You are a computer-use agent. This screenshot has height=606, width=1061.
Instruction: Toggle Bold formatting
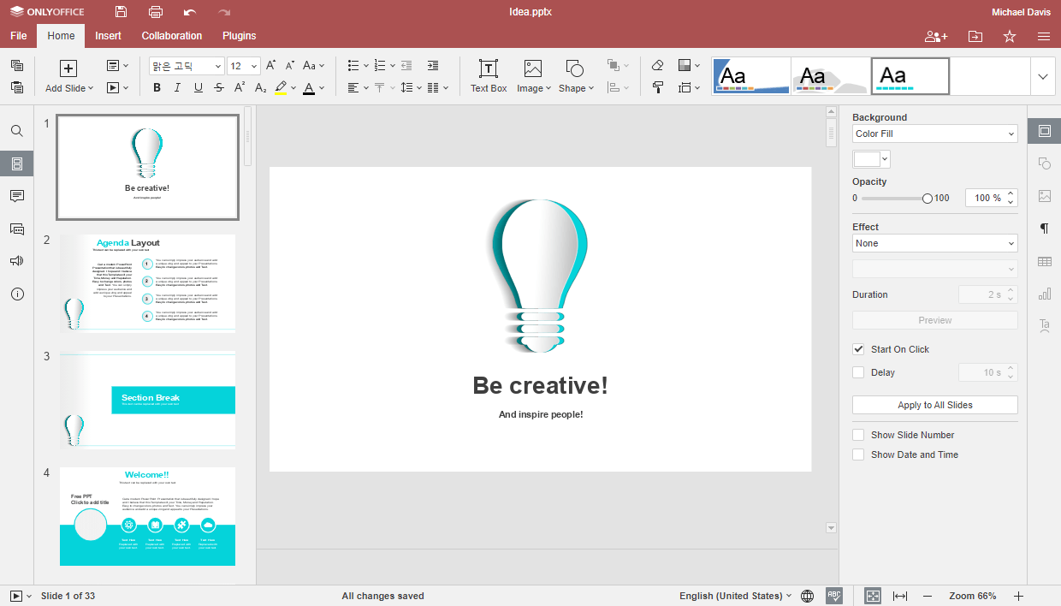coord(157,87)
